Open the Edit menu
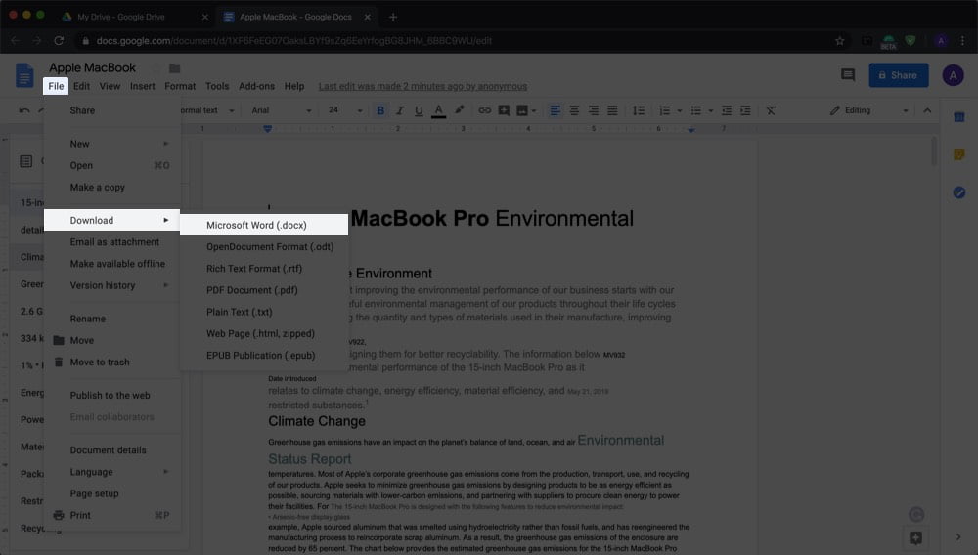 [82, 86]
